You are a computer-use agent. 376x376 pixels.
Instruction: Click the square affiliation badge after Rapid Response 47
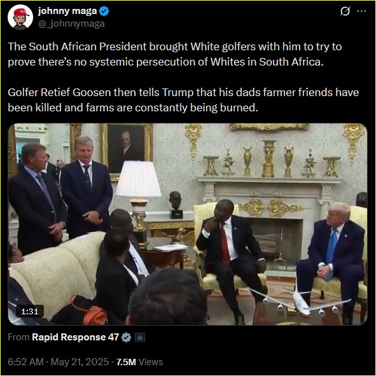point(140,337)
